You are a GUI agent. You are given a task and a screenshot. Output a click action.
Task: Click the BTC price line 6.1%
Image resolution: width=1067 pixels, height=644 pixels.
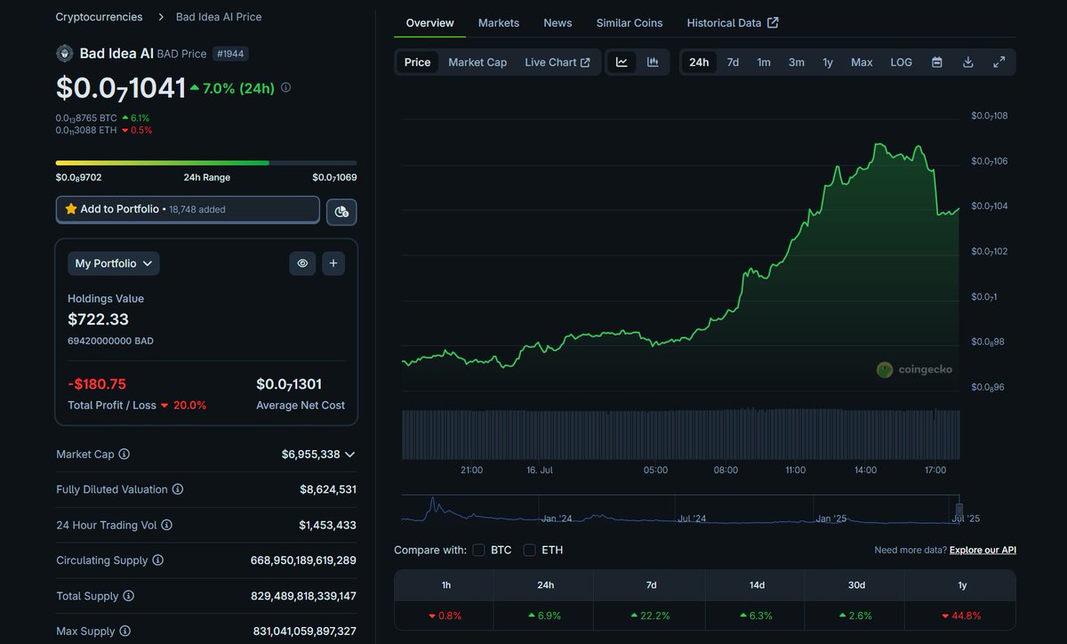(102, 117)
